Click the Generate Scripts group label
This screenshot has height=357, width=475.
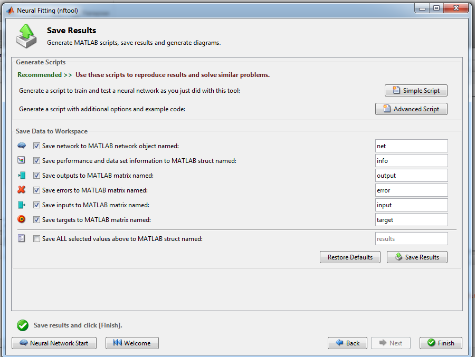pyautogui.click(x=41, y=62)
